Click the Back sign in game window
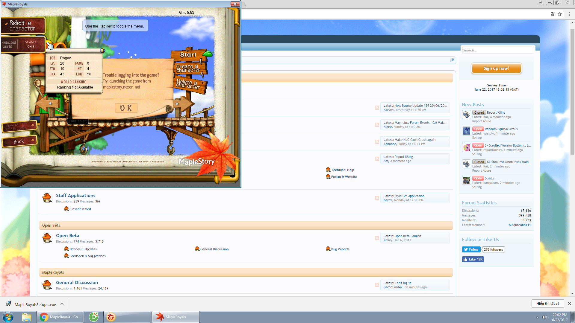 [x=19, y=141]
